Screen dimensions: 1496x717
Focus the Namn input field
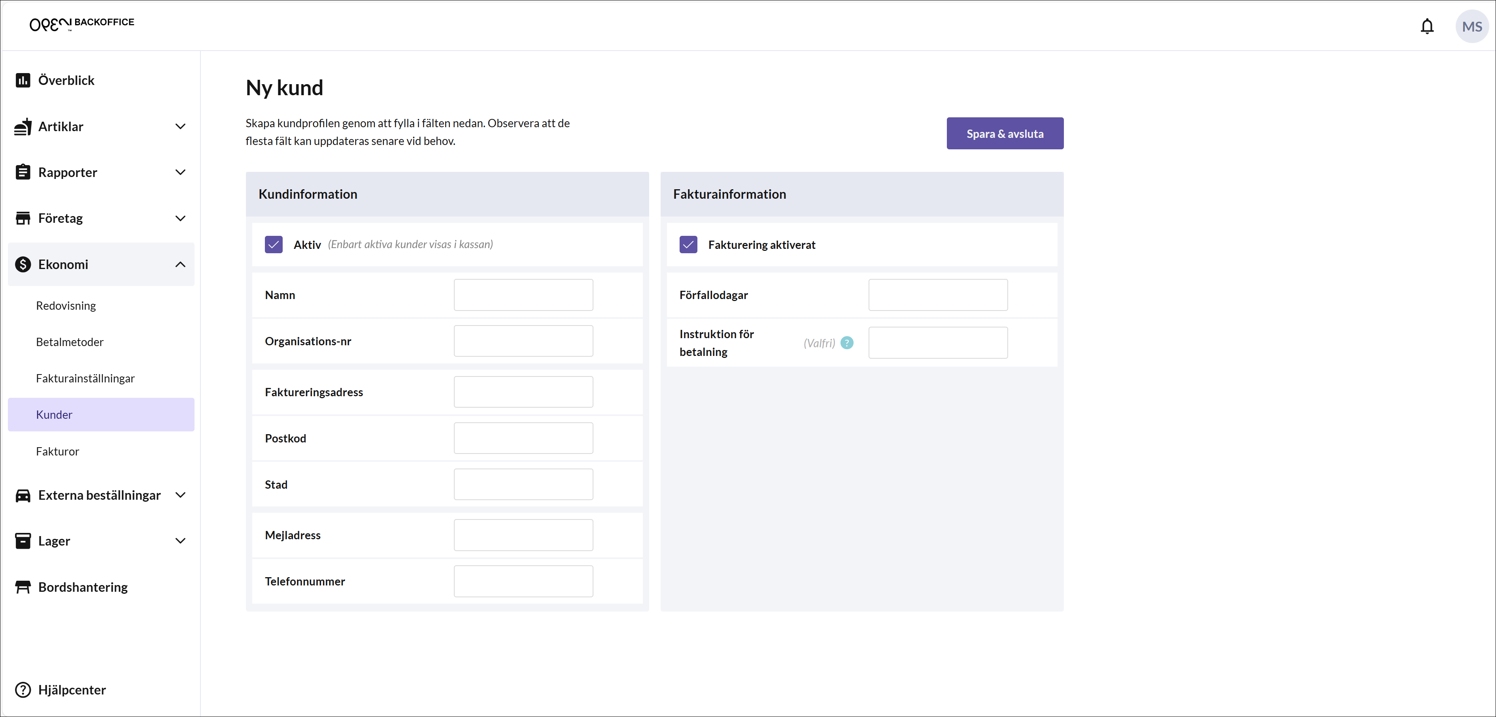point(523,295)
